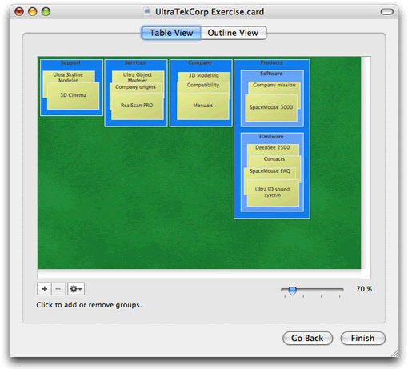
Task: Click the toolbar toggle pill in title bar
Action: click(386, 11)
